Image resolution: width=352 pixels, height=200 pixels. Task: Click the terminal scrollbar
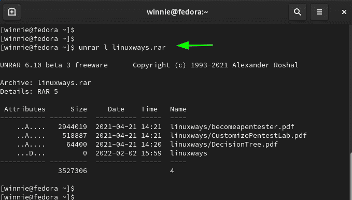coord(350,176)
